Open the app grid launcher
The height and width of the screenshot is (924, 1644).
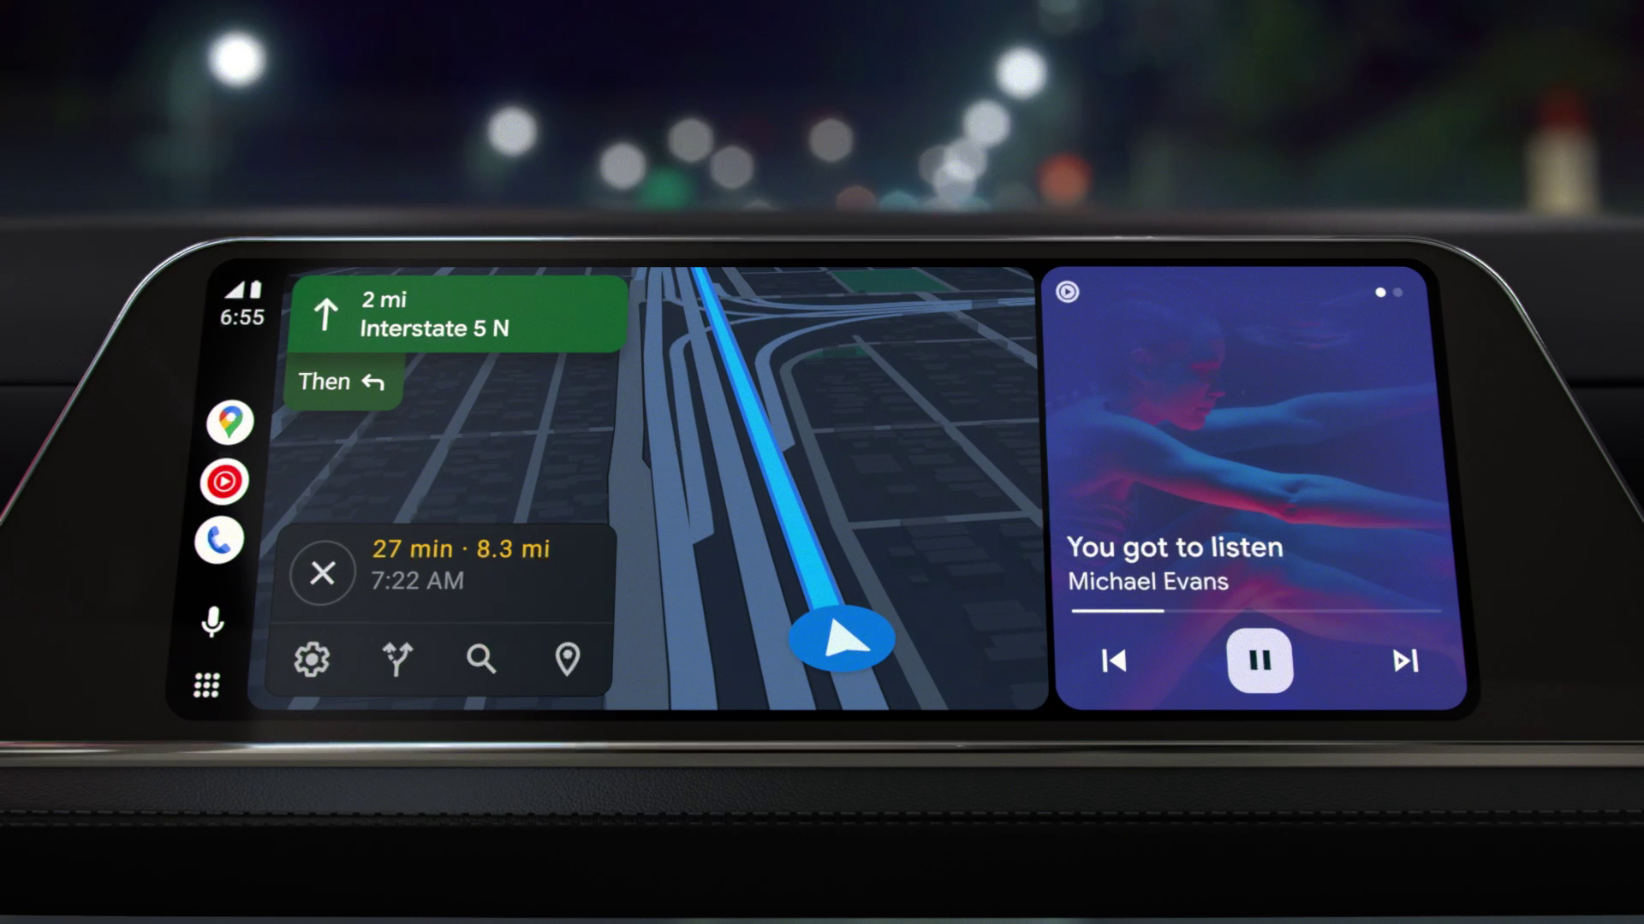(208, 686)
